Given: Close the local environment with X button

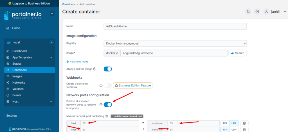Looking at the screenshot, I should click(x=52, y=42).
